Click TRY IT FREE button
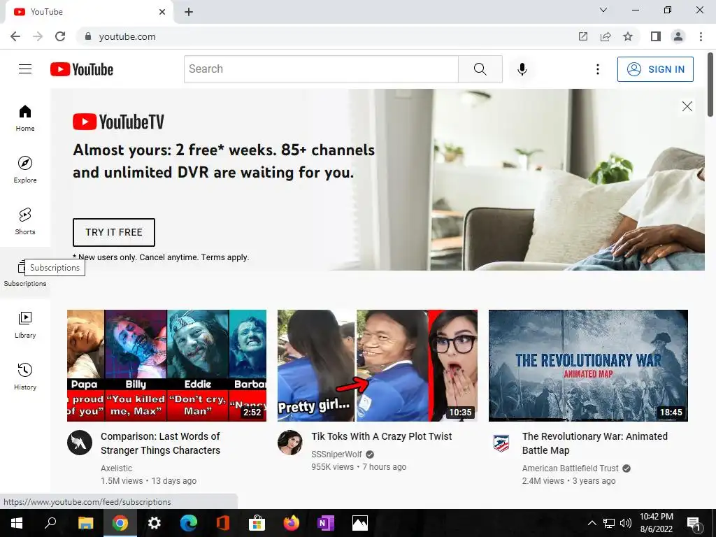This screenshot has width=716, height=537. click(x=114, y=232)
